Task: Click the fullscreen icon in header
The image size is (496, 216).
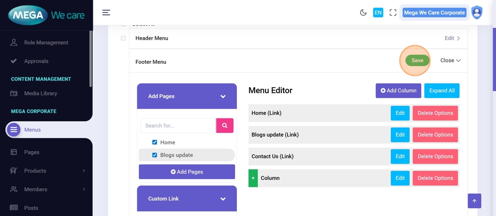Action: pyautogui.click(x=393, y=13)
